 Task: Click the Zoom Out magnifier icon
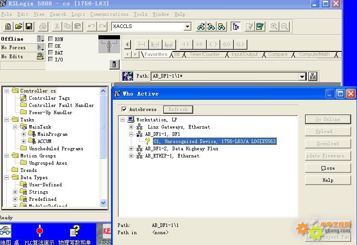click(284, 27)
